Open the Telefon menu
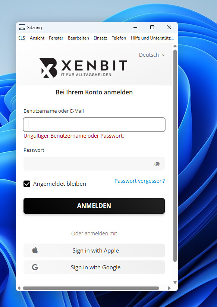This screenshot has height=307, width=217. click(x=119, y=38)
